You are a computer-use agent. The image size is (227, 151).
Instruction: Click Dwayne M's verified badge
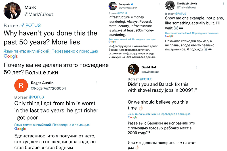click(x=132, y=4)
